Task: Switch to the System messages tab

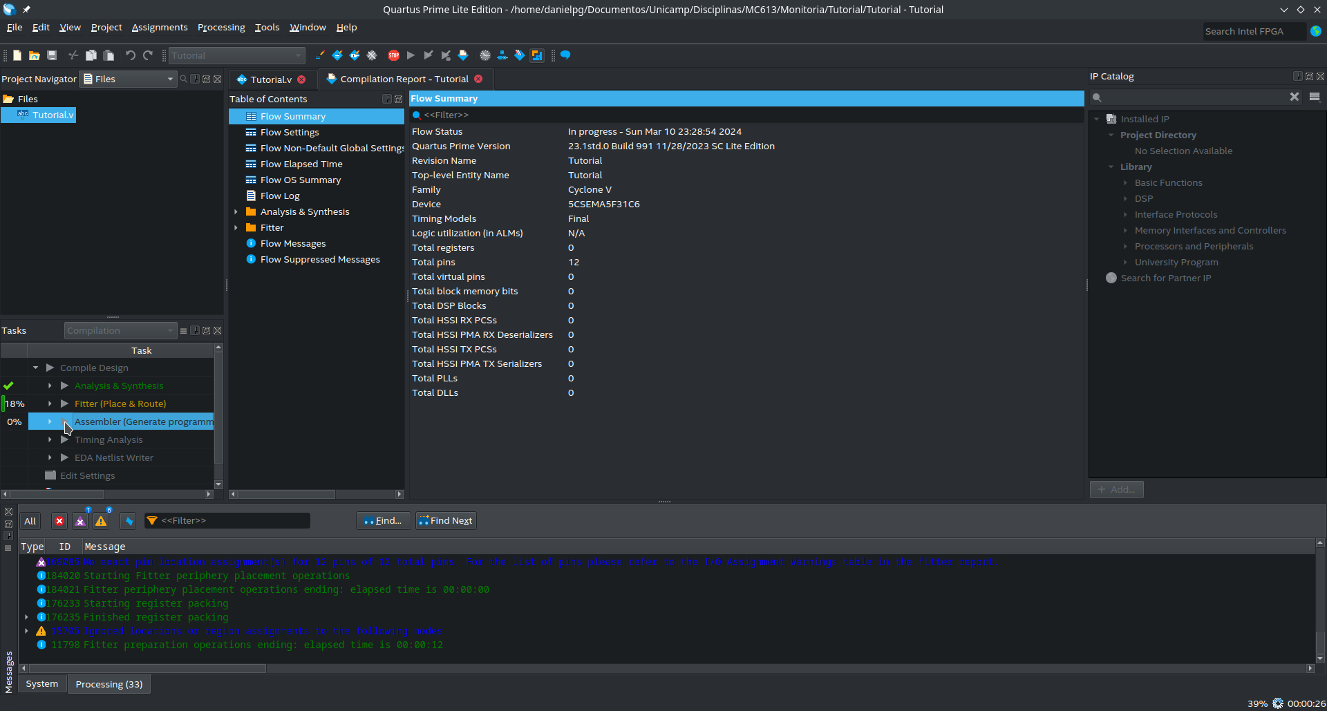Action: 42,684
